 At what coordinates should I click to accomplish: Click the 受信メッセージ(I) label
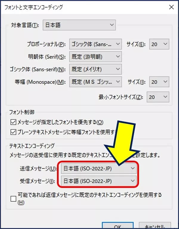pyautogui.click(x=37, y=181)
